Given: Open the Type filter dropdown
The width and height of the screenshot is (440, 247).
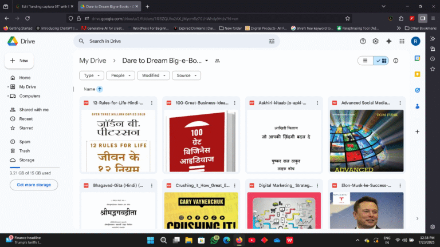Looking at the screenshot, I should coord(92,75).
